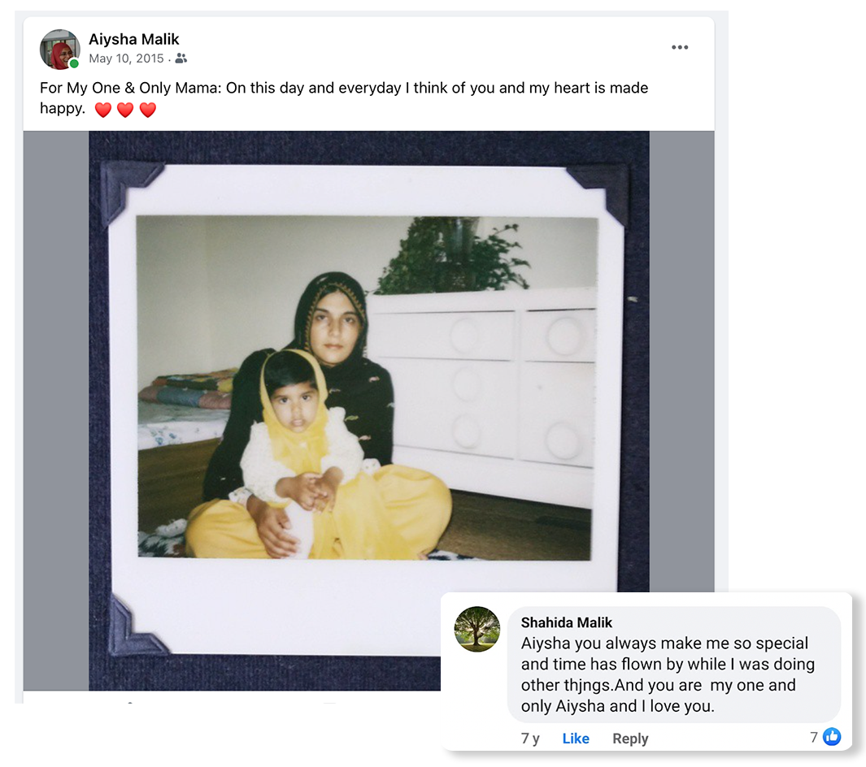Like Shahida Malik's comment
Viewport: 866px width, 767px height.
576,739
